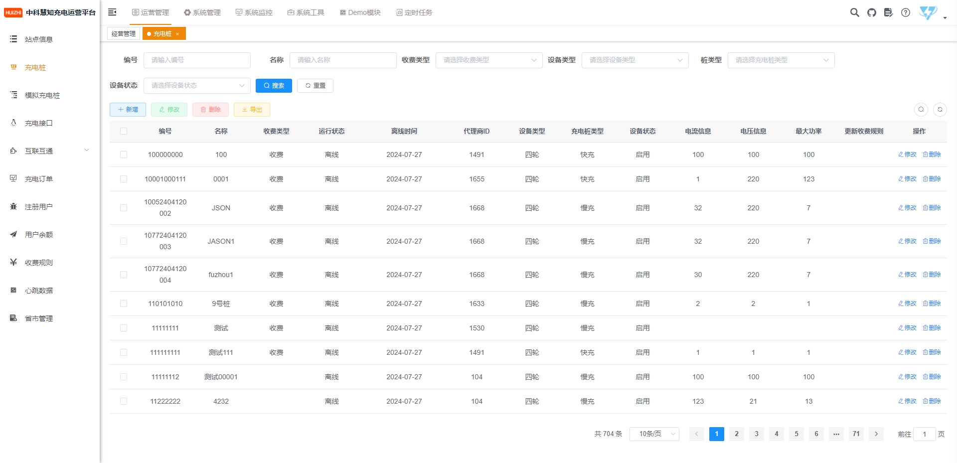This screenshot has height=463, width=957.
Task: Open the 运营管理 top menu
Action: pos(151,12)
